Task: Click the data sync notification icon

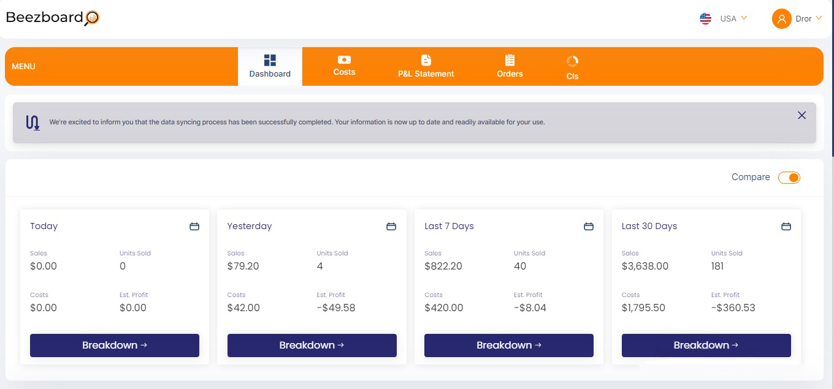Action: tap(33, 123)
